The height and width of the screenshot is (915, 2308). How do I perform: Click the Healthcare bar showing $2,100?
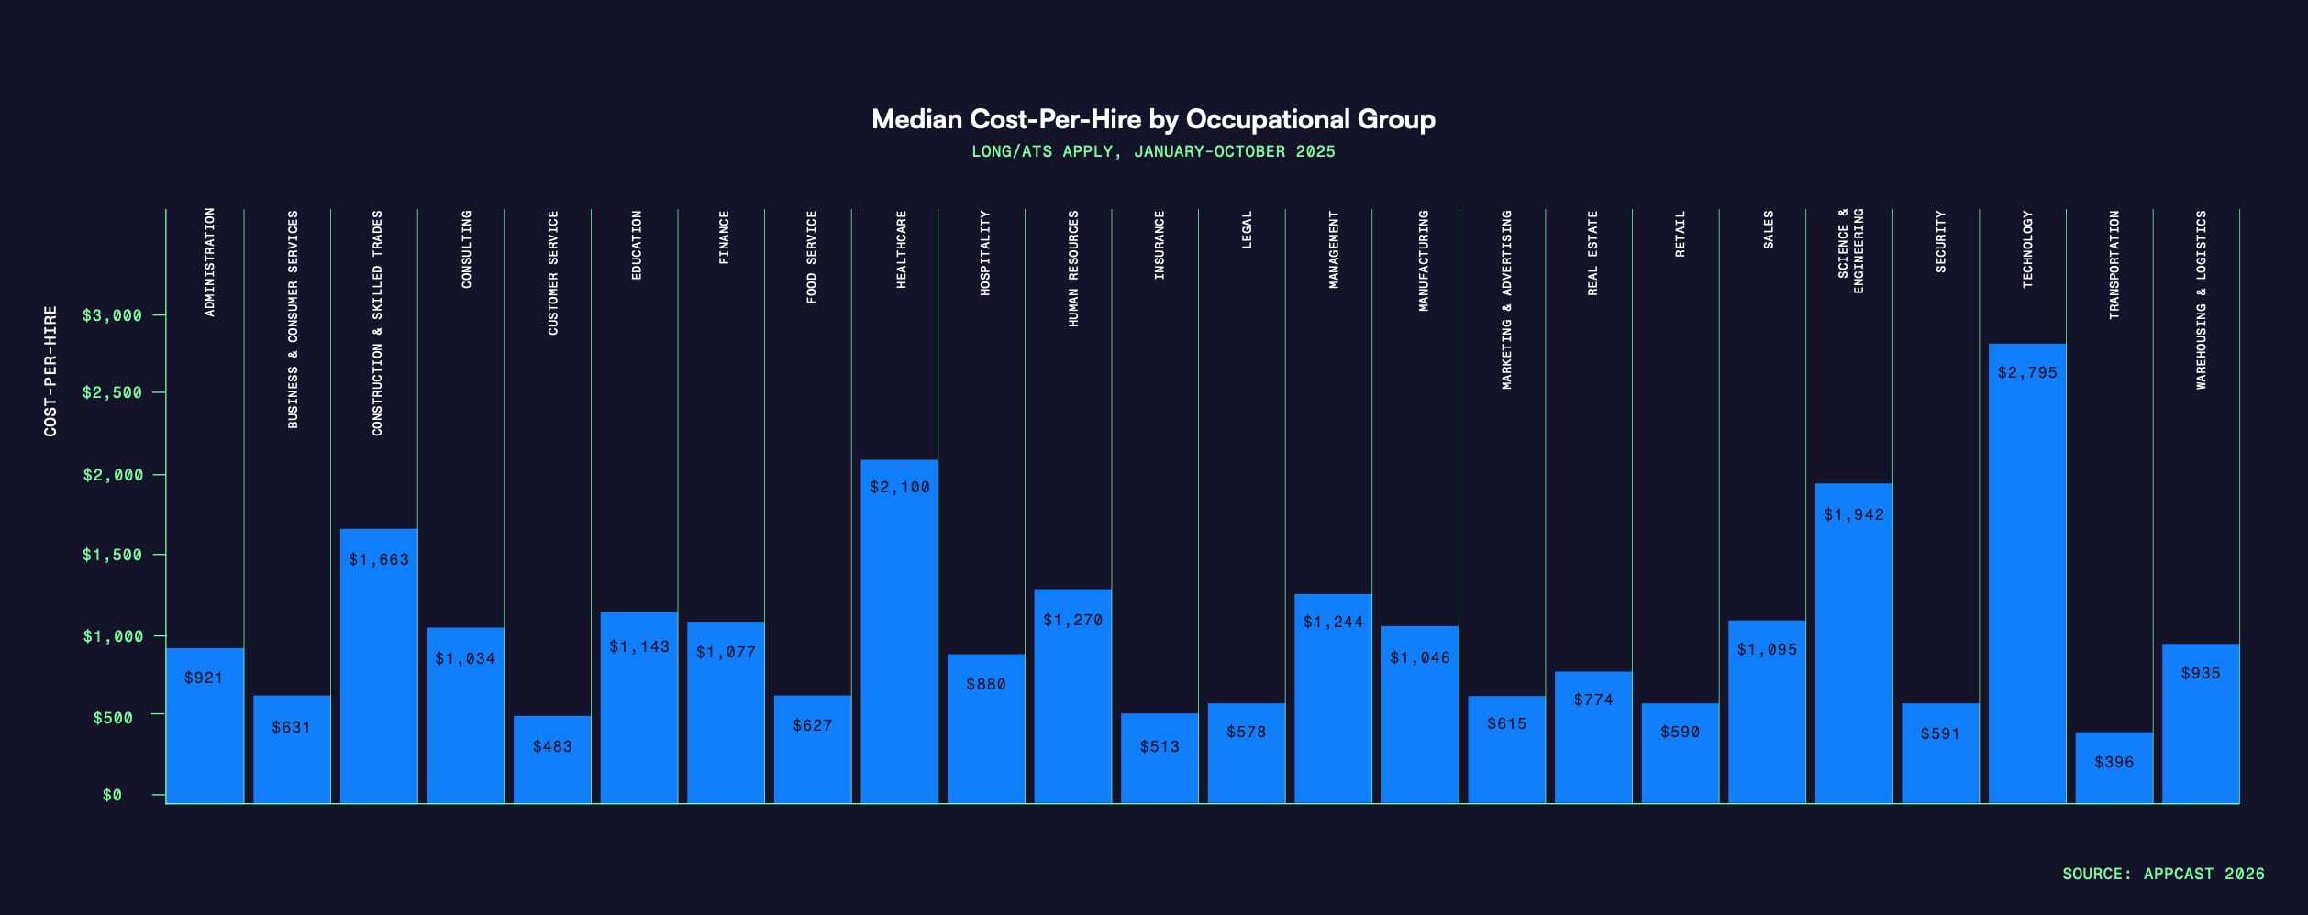pos(899,631)
